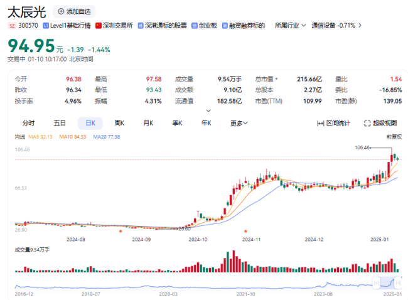This screenshot has height=300, width=408.
Task: Open the 总市值 dropdown arrow
Action: (276, 79)
